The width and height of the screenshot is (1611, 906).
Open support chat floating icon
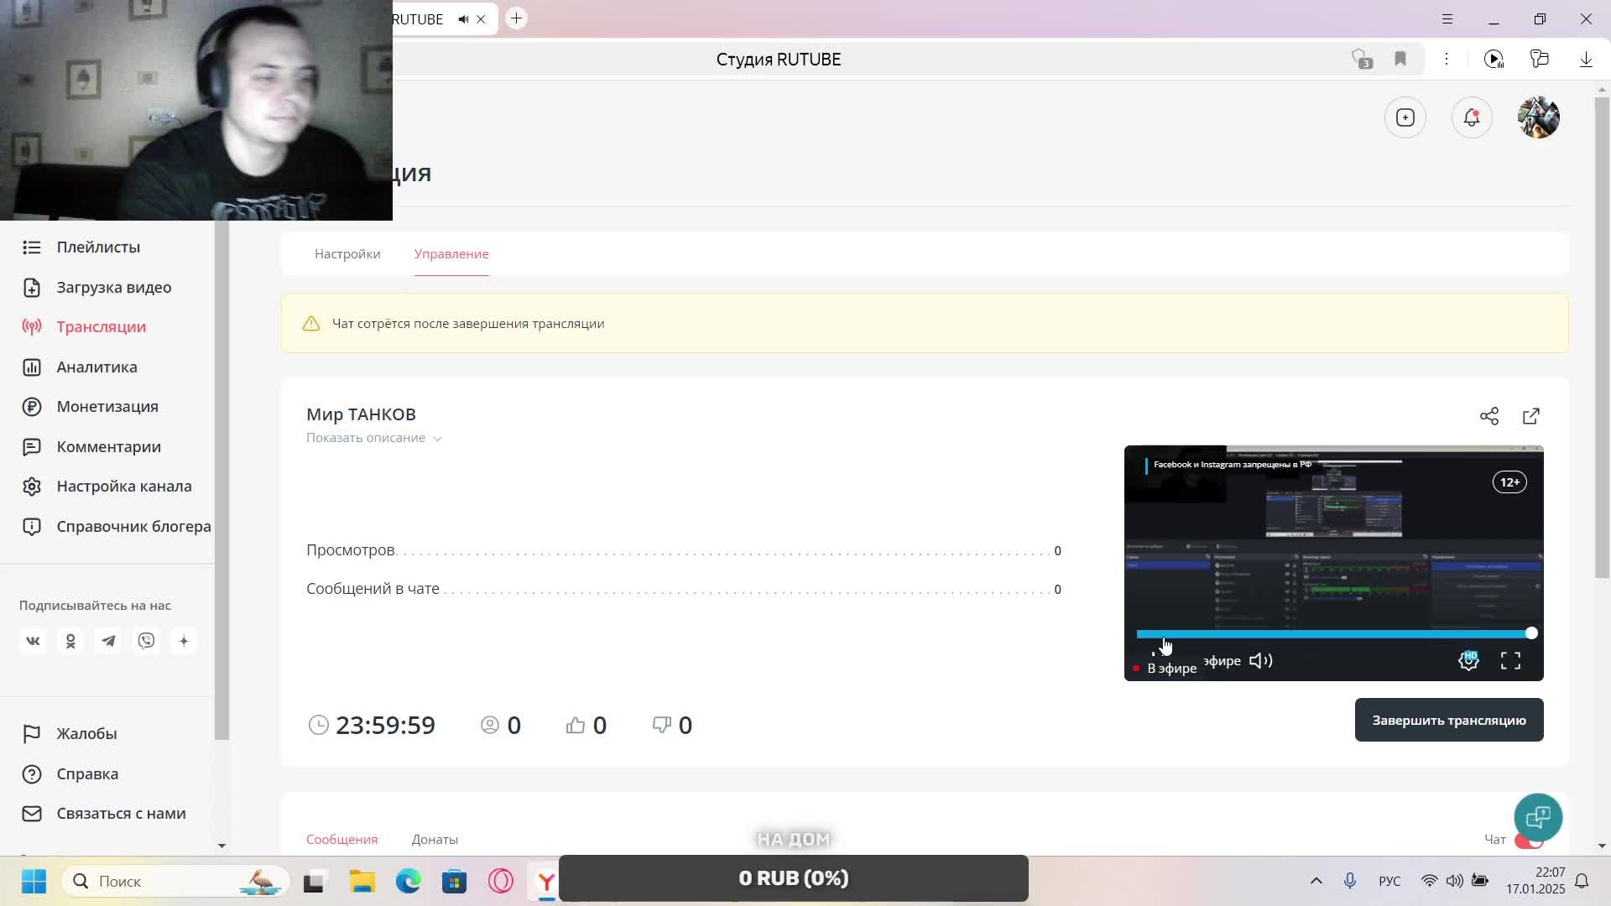click(1537, 816)
